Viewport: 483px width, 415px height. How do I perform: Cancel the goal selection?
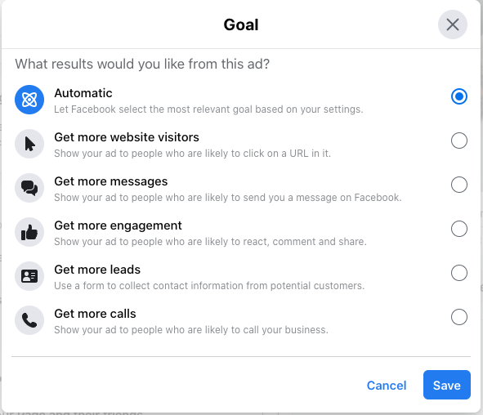pos(387,386)
